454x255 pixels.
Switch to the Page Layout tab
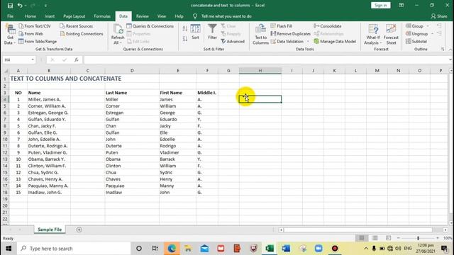(x=74, y=16)
